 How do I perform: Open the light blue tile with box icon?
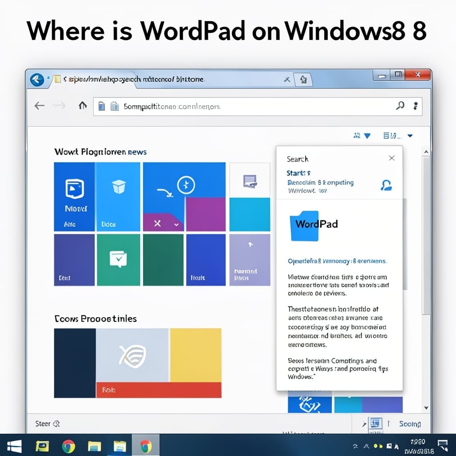coord(118,196)
